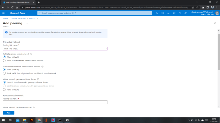Click the blade vertical scrollbar thumb
Screen dimensions: 220x123
[x=219, y=52]
